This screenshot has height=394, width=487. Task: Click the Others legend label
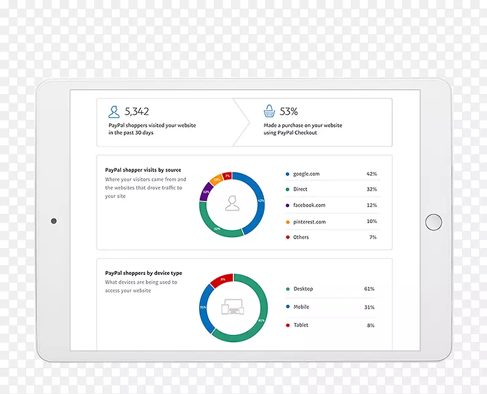(x=301, y=237)
